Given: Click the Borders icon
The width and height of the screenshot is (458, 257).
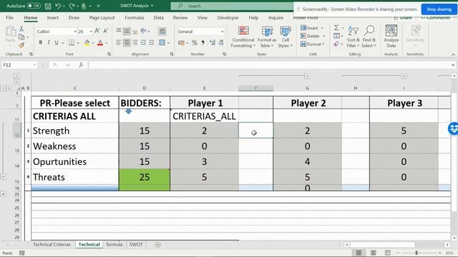Looking at the screenshot, I should tap(72, 43).
